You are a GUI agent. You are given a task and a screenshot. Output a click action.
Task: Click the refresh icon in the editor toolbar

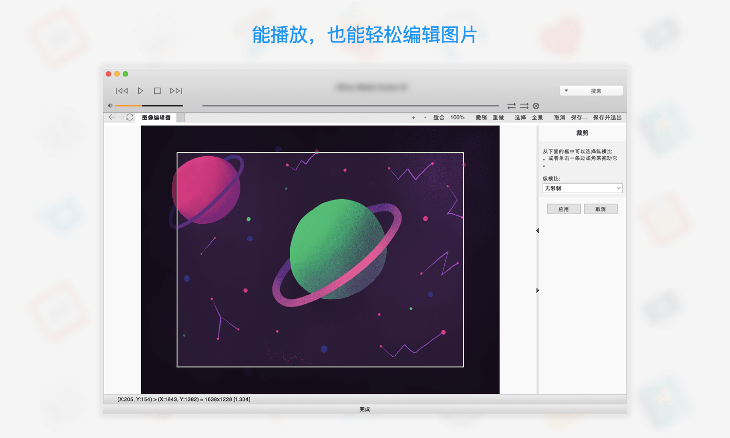pos(130,117)
